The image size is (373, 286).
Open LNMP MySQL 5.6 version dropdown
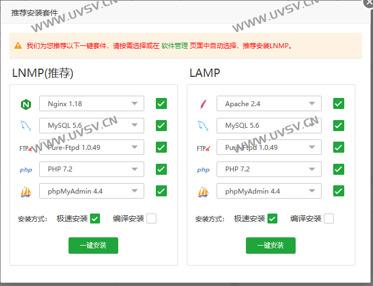coord(92,126)
